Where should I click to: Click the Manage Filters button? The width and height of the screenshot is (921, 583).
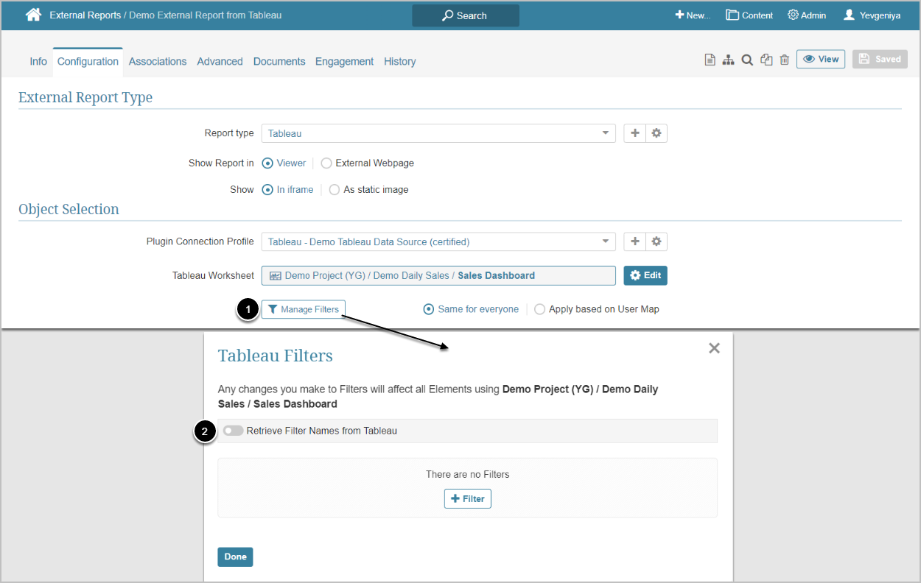(304, 309)
